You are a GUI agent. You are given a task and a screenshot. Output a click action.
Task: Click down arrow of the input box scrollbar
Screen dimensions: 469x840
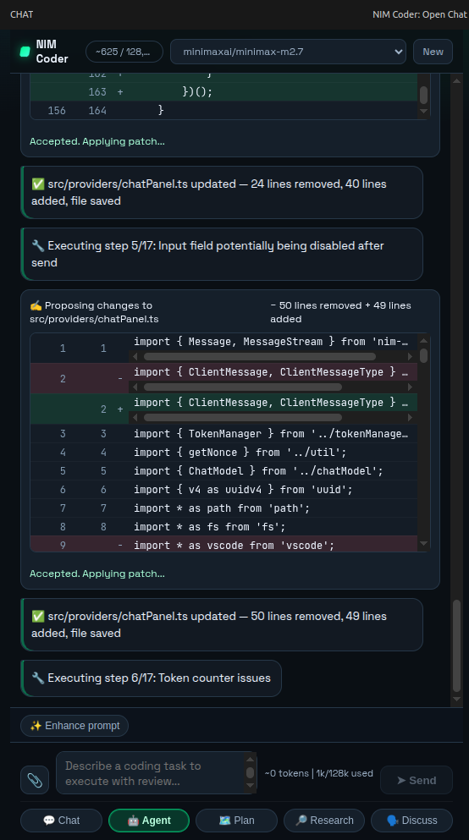[x=251, y=786]
